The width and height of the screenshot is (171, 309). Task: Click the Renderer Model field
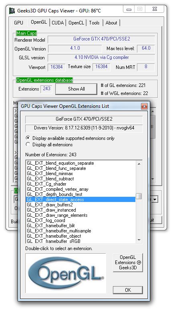101,39
